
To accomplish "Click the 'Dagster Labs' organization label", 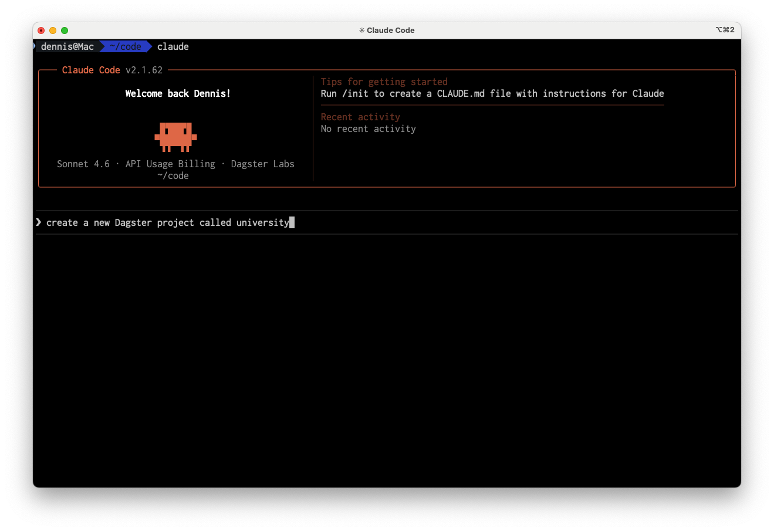I will coord(262,164).
